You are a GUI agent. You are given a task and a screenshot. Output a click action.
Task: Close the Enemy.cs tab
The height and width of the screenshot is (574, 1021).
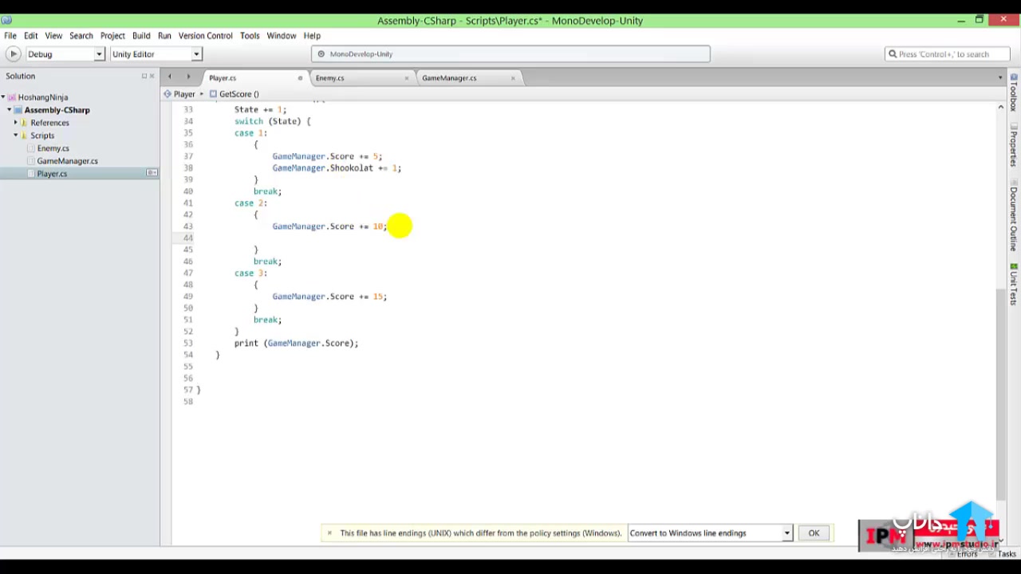pos(407,78)
